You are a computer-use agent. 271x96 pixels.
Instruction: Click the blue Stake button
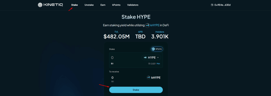(x=136, y=90)
